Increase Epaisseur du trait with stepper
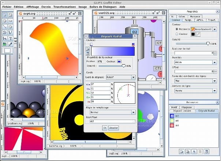 coord(215,52)
